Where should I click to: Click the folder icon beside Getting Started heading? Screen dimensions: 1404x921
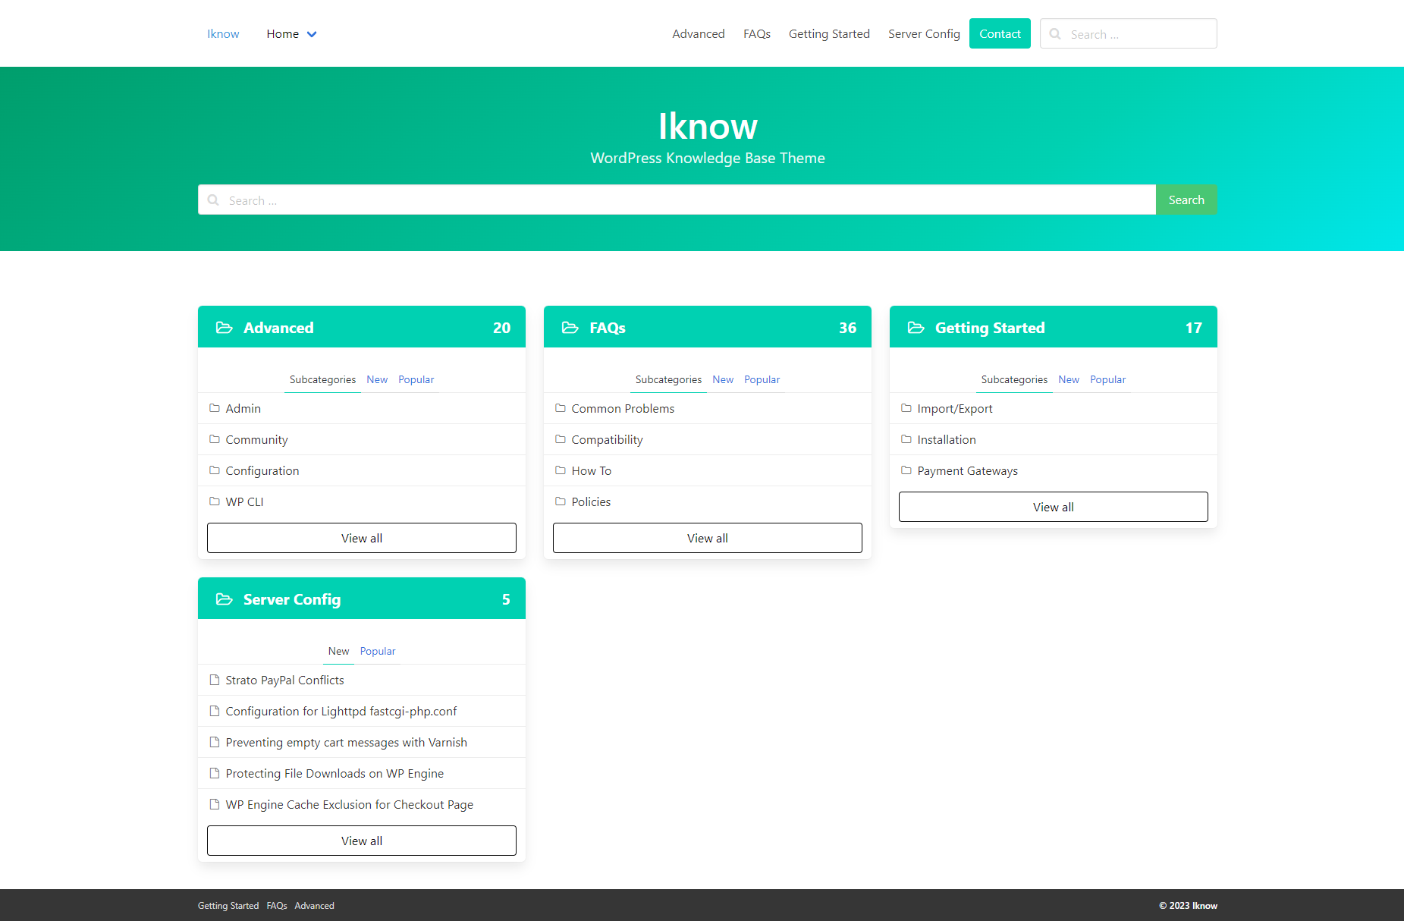(x=916, y=328)
